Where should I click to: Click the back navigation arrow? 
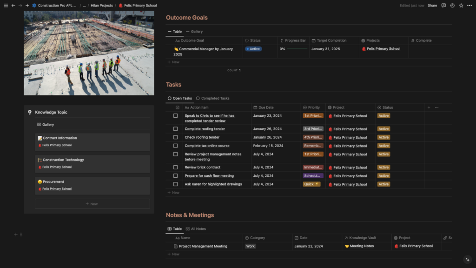click(13, 6)
